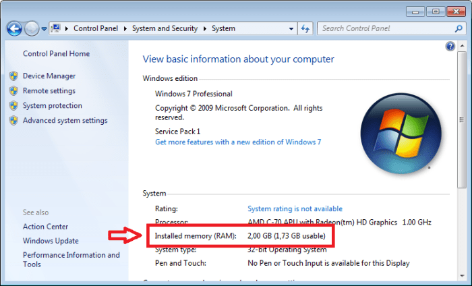Open System and Security breadcrumb
This screenshot has height=286, width=472.
click(x=165, y=28)
